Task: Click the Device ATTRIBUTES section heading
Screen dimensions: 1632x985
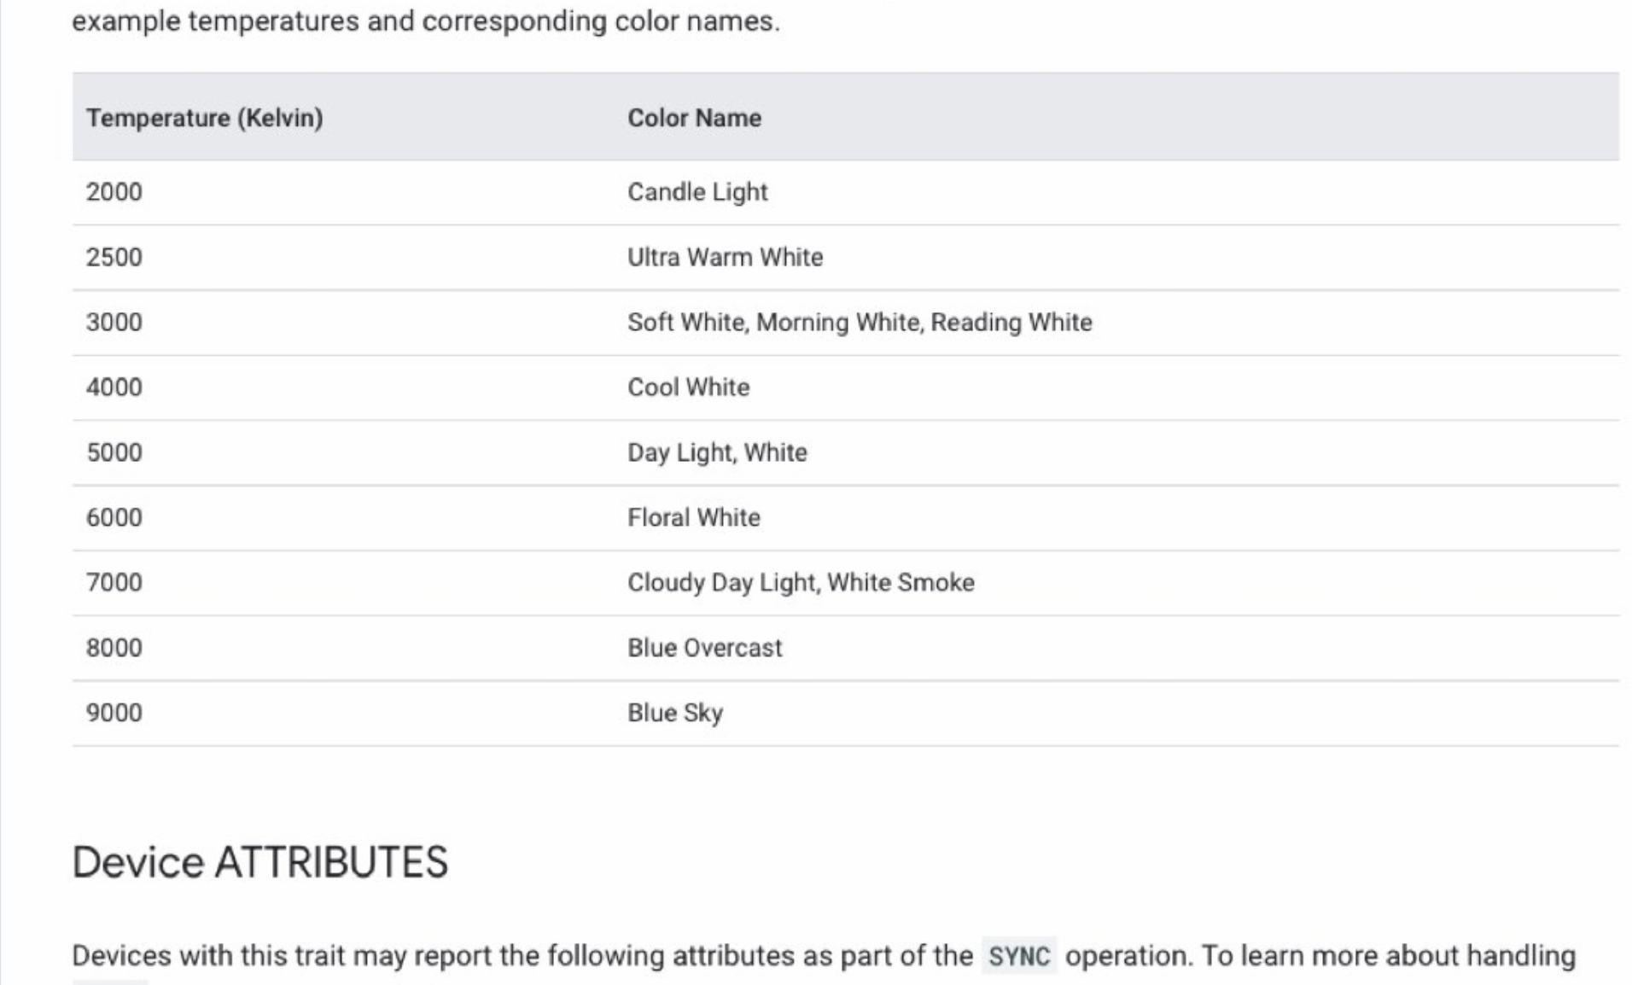Action: 259,862
